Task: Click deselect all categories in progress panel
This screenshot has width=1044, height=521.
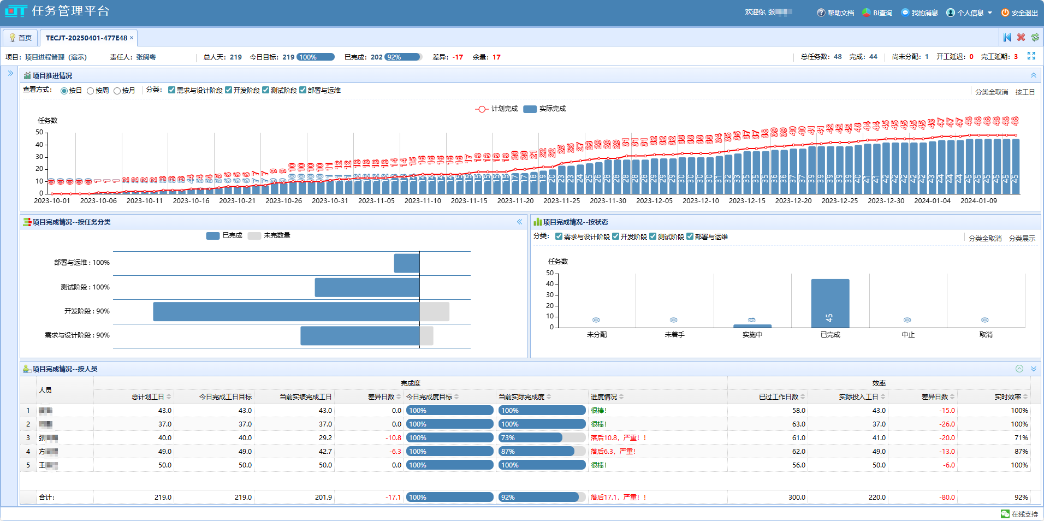Action: pos(991,92)
